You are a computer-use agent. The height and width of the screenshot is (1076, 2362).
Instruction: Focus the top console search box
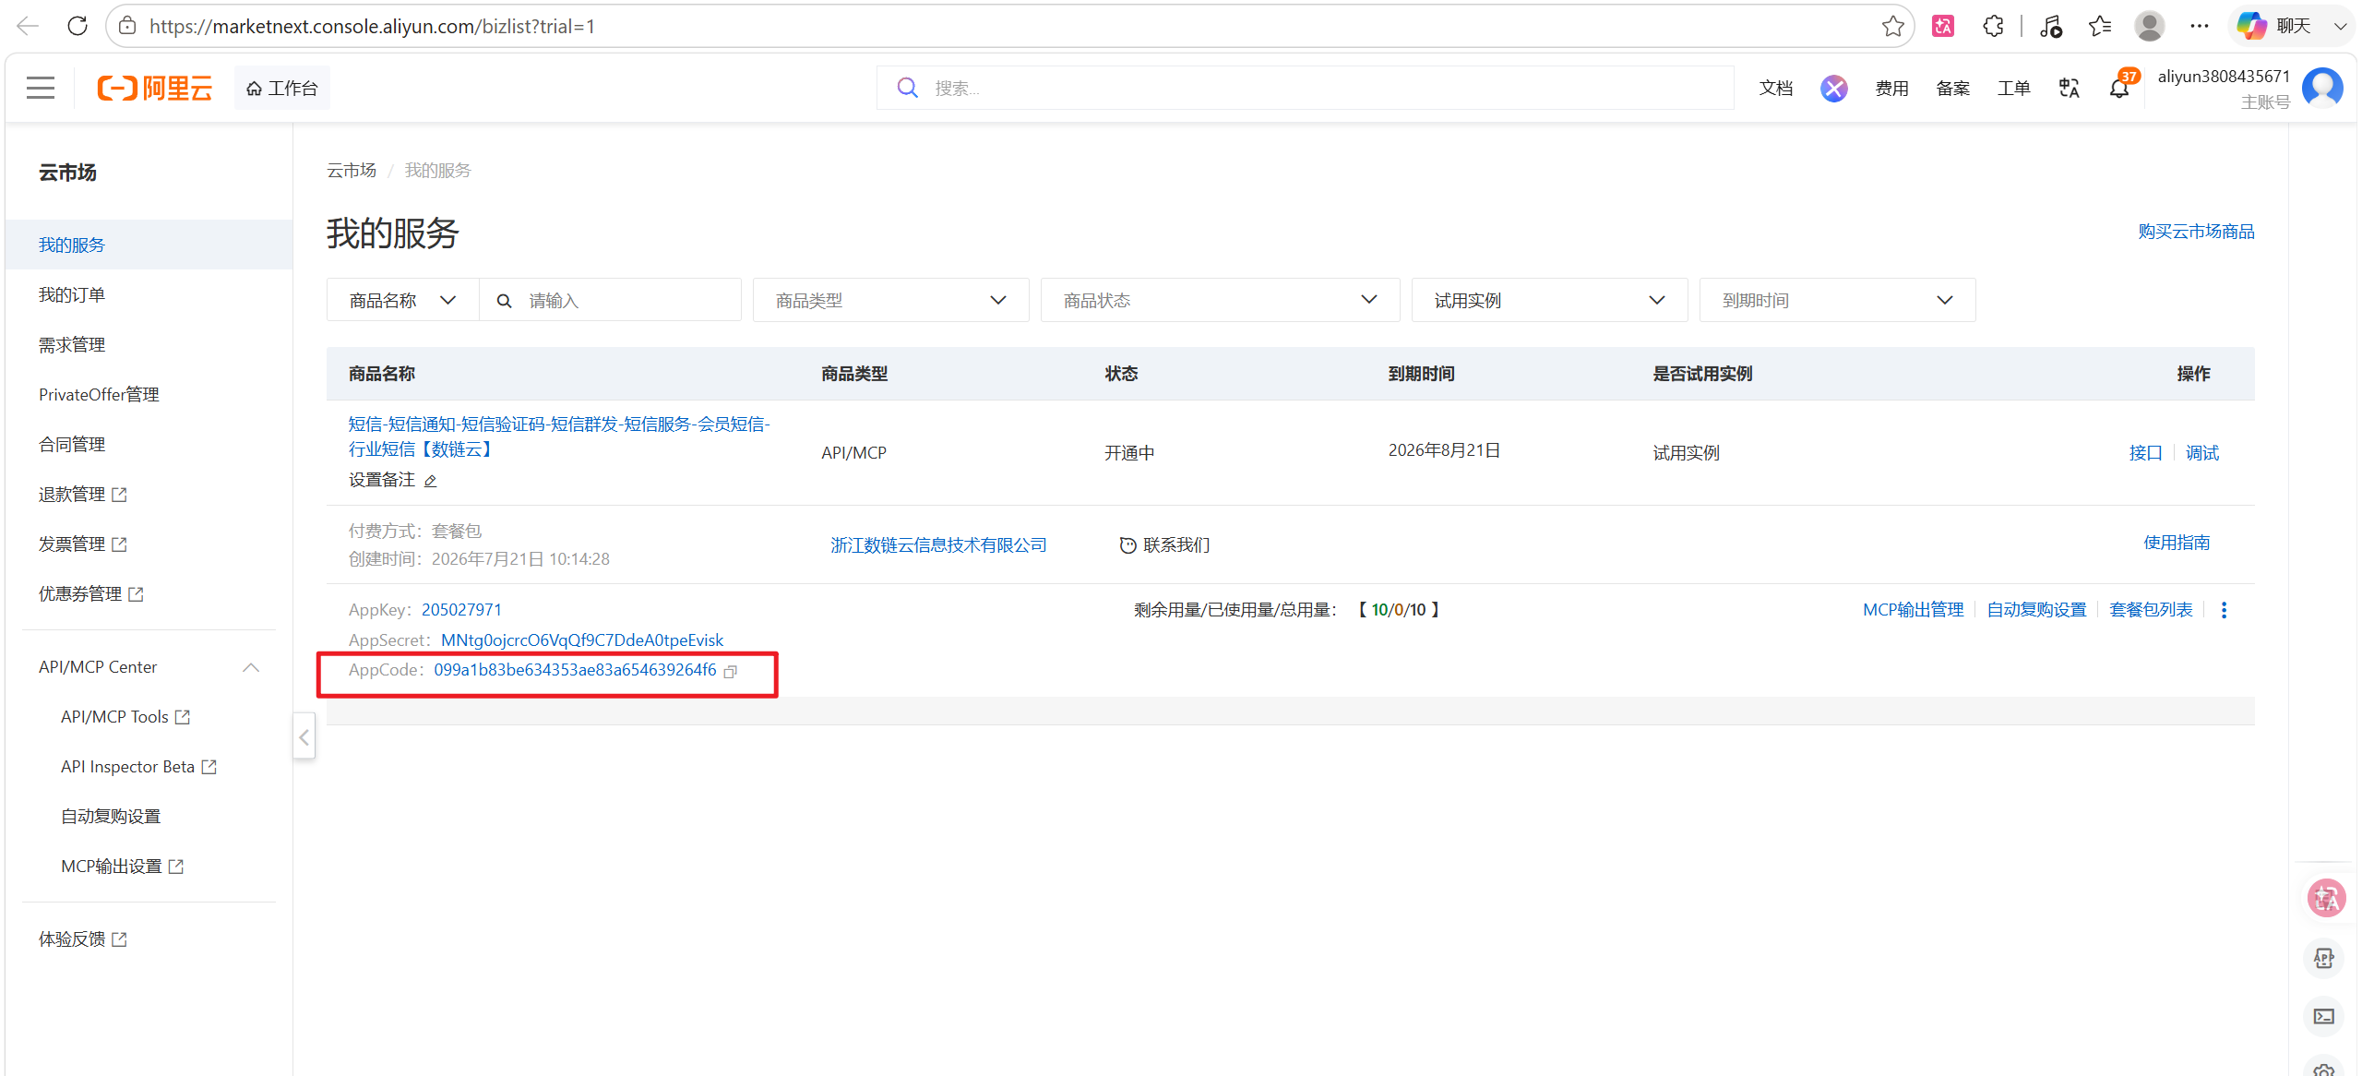coord(1305,88)
